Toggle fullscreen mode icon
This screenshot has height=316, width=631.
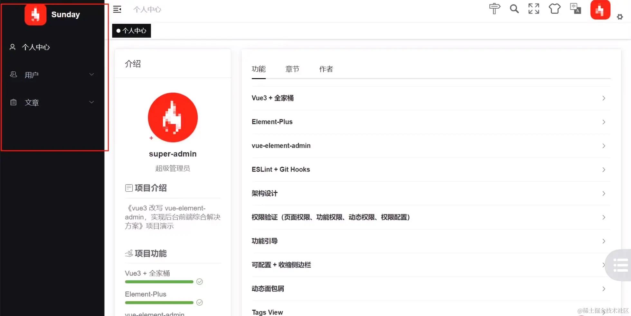point(534,9)
